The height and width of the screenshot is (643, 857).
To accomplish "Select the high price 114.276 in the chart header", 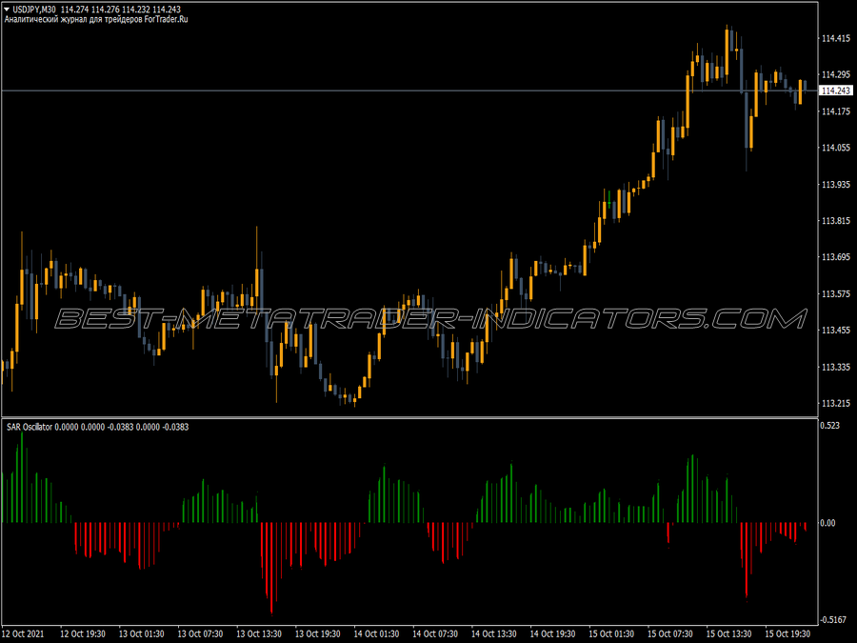I will tap(105, 10).
